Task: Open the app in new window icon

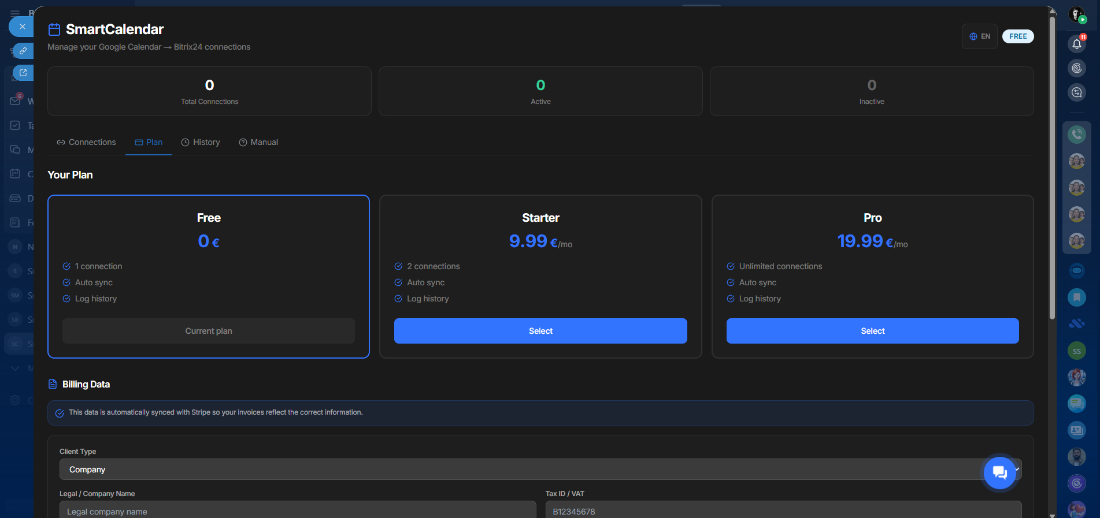Action: [x=23, y=73]
